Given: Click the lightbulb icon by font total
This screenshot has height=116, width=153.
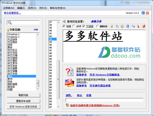Looking at the screenshot, I should point(8,30).
